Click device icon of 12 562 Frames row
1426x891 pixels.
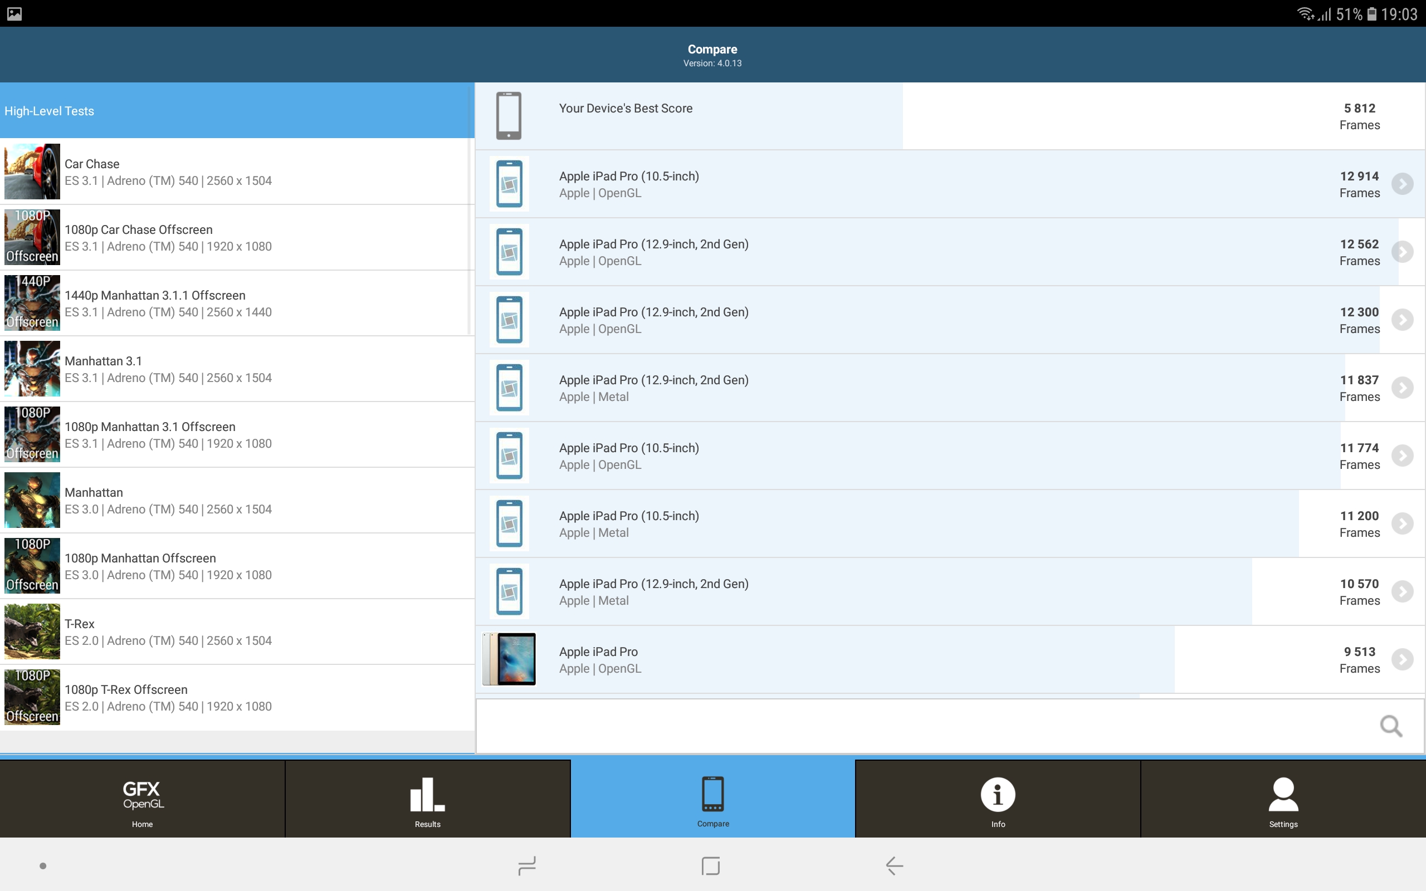[509, 252]
